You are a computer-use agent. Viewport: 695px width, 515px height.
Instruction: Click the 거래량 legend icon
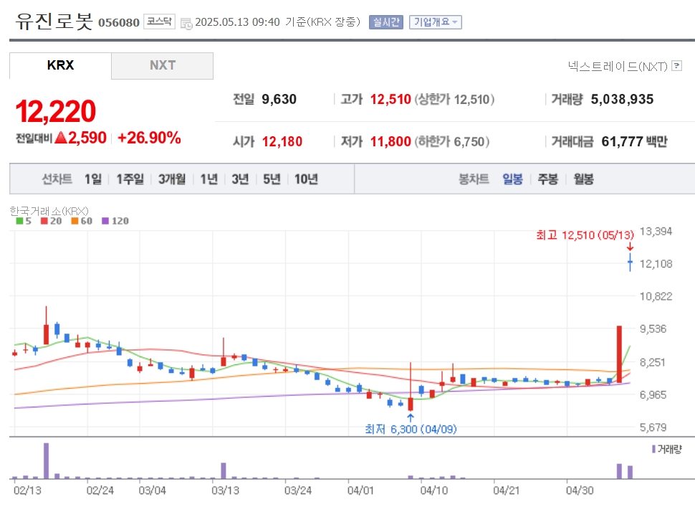pyautogui.click(x=653, y=449)
